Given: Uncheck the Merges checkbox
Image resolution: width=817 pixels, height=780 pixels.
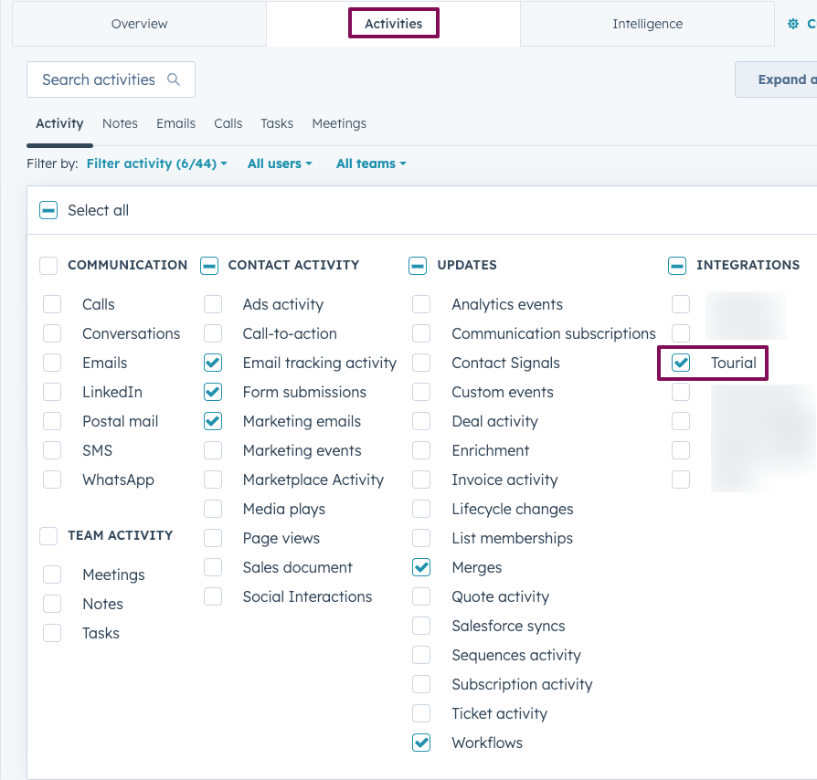Looking at the screenshot, I should (x=421, y=568).
